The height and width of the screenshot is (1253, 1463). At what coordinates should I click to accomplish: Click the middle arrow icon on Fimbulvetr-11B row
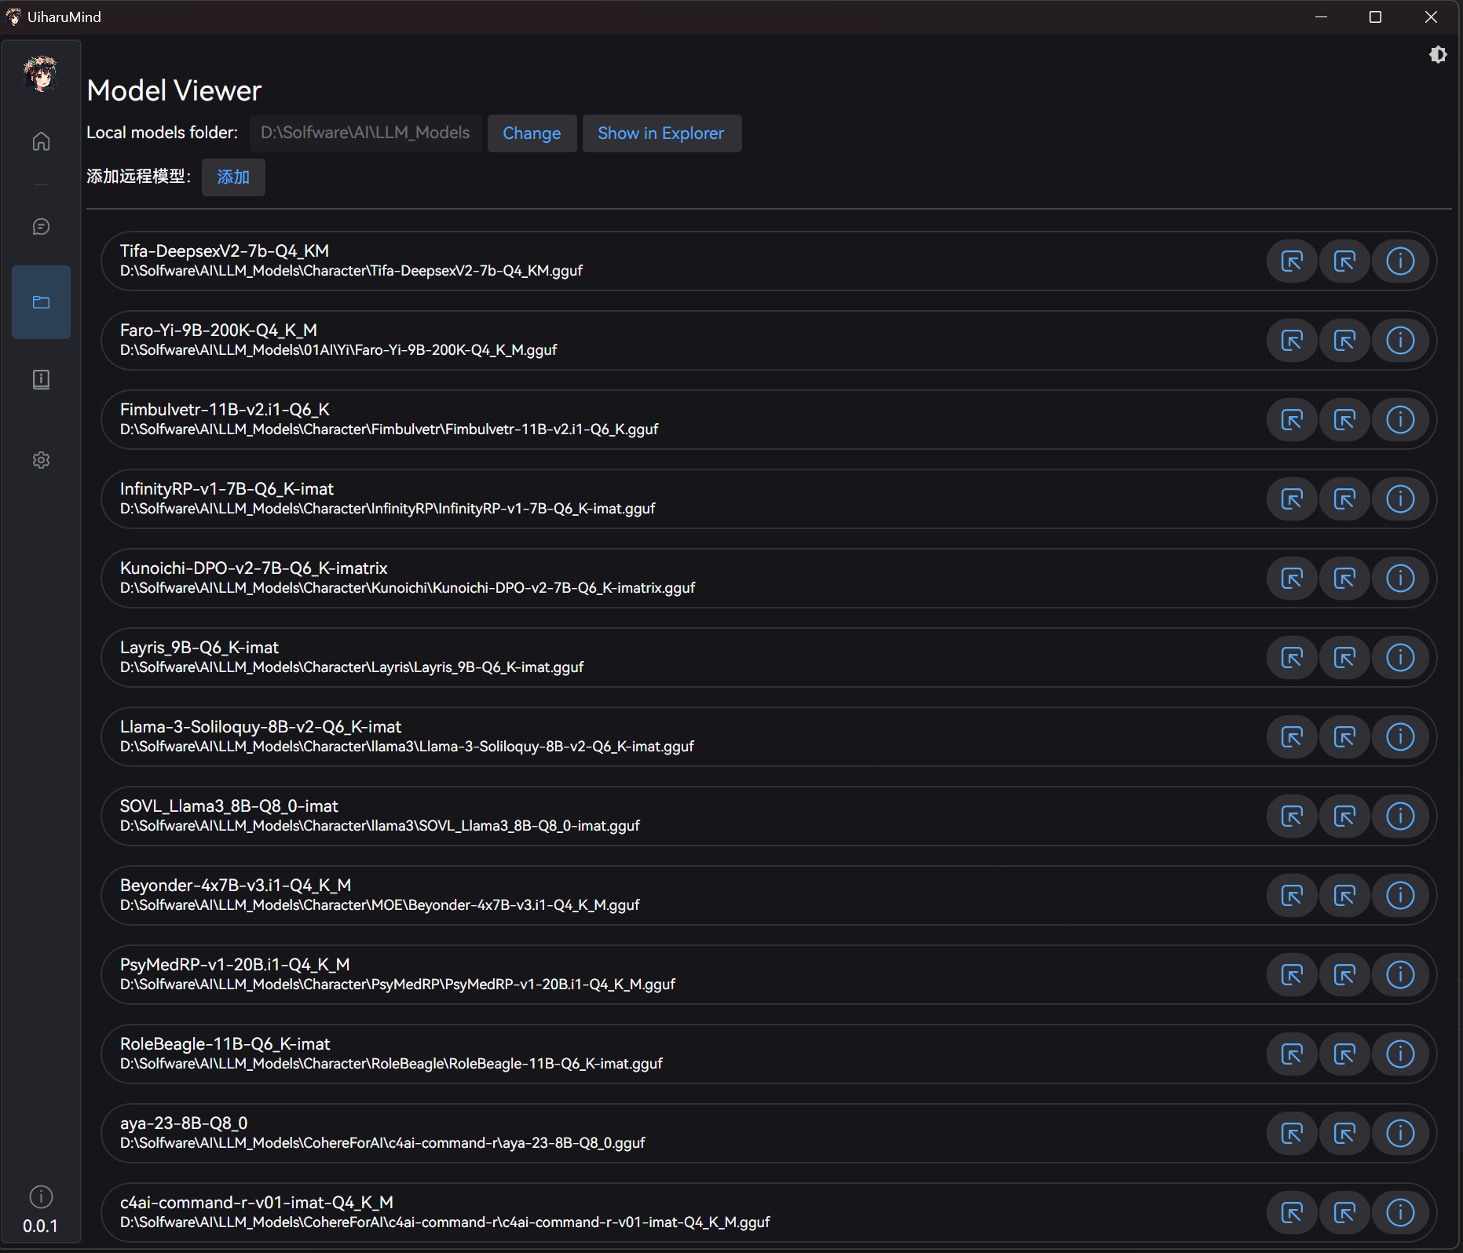(1344, 420)
